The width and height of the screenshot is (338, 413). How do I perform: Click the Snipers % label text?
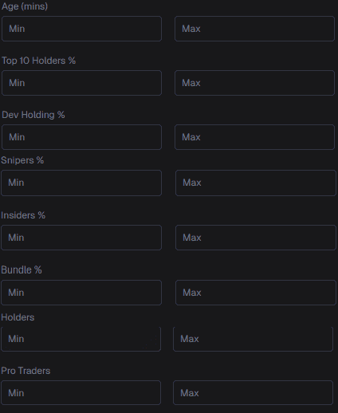[x=22, y=160]
